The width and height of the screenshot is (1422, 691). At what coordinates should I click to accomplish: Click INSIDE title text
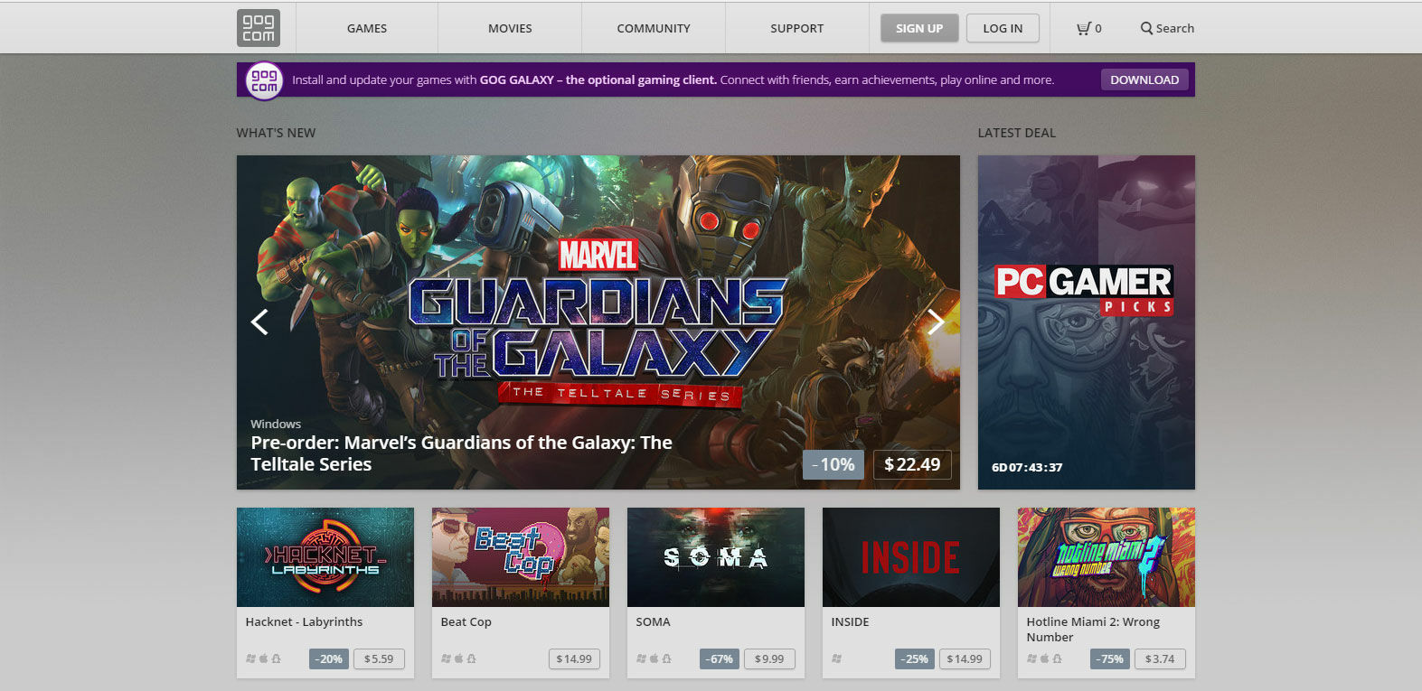[x=850, y=621]
